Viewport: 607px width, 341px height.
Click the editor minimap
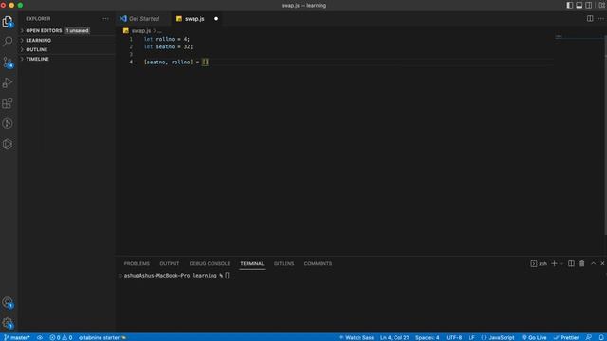coord(579,37)
